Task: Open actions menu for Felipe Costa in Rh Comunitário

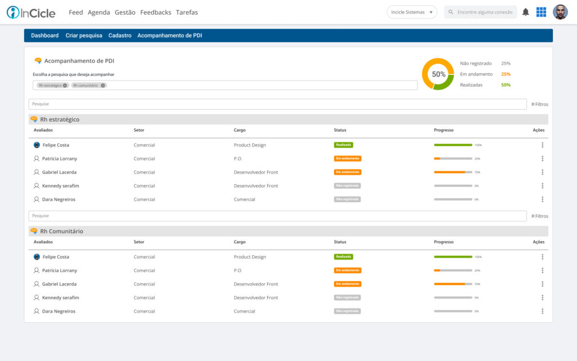Action: [x=543, y=257]
